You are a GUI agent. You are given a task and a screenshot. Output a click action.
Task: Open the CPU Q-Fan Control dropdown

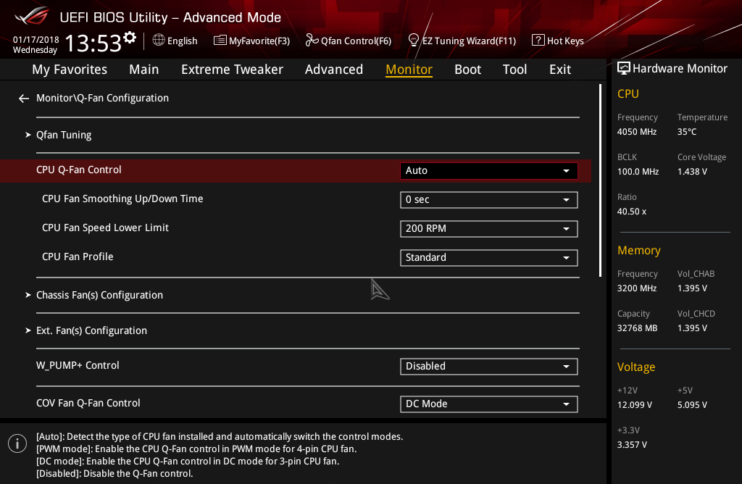489,171
